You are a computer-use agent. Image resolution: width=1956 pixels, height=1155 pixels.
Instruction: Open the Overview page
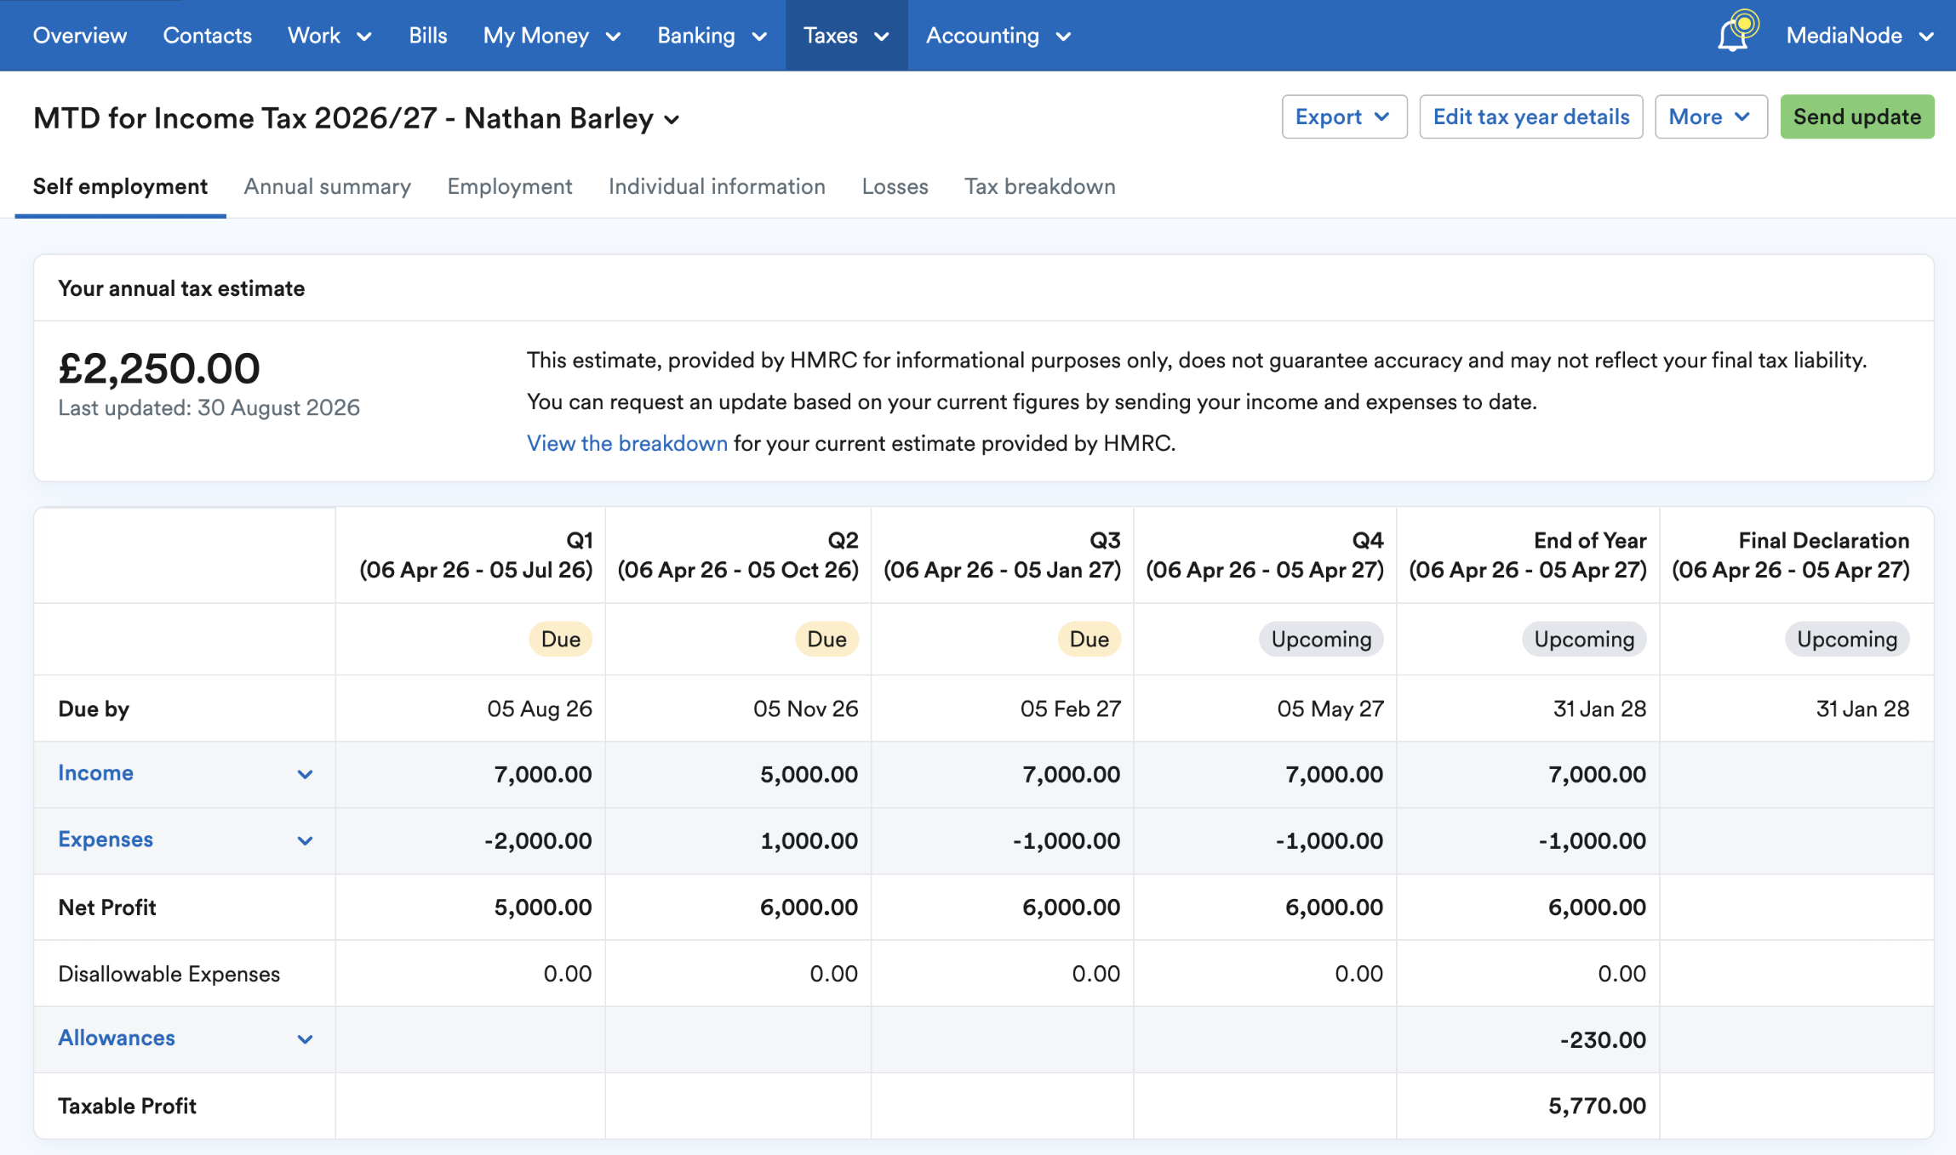coord(80,36)
